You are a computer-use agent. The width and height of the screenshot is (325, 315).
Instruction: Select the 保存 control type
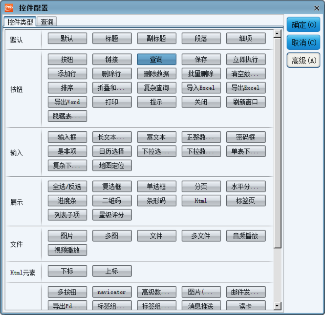pos(201,59)
